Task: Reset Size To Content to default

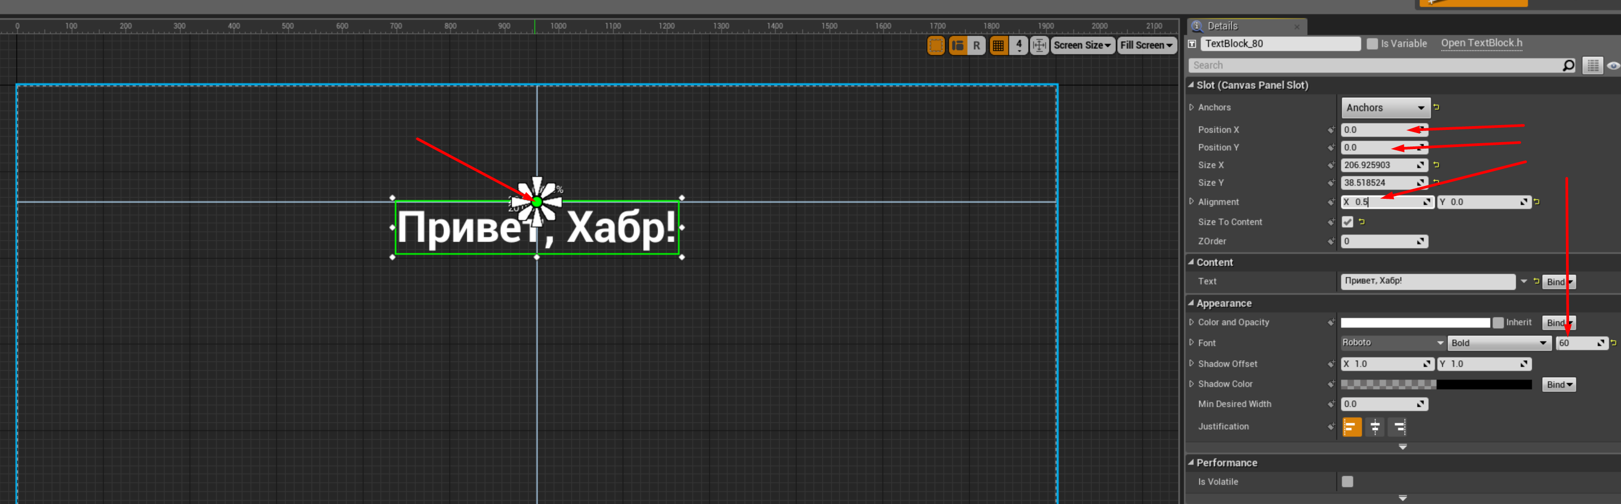Action: coord(1362,221)
